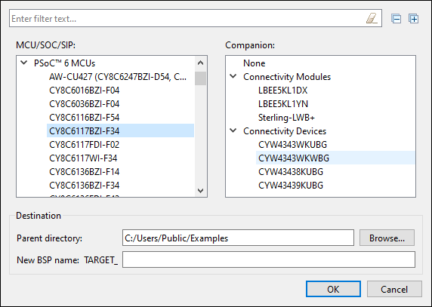The height and width of the screenshot is (307, 432).
Task: Collapse the PSoC 6 MCUs tree node
Action: (x=24, y=63)
